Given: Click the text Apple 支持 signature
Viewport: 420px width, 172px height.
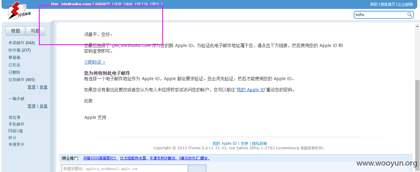Looking at the screenshot, I should click(x=95, y=117).
